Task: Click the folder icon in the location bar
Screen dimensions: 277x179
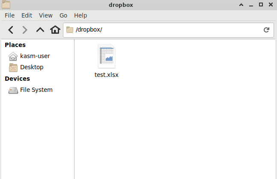Action: point(70,30)
